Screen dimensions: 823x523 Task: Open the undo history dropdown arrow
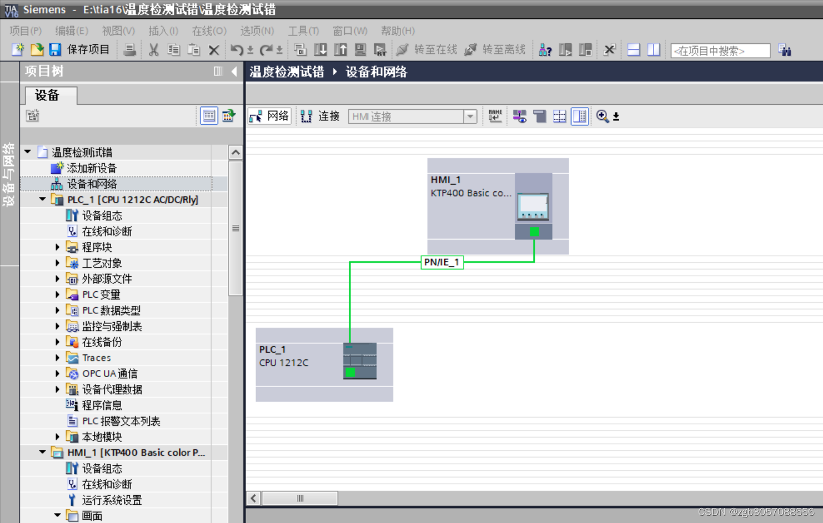[250, 50]
